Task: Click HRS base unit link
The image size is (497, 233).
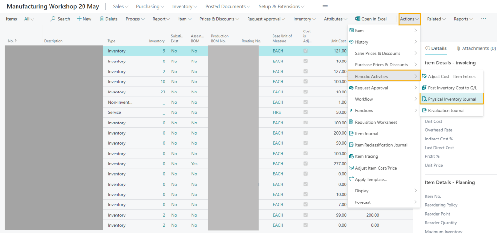Action: pos(278,112)
